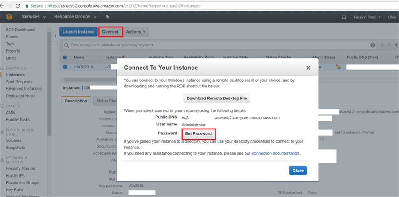Click the Get Password button
Image resolution: width=399 pixels, height=197 pixels.
(198, 133)
